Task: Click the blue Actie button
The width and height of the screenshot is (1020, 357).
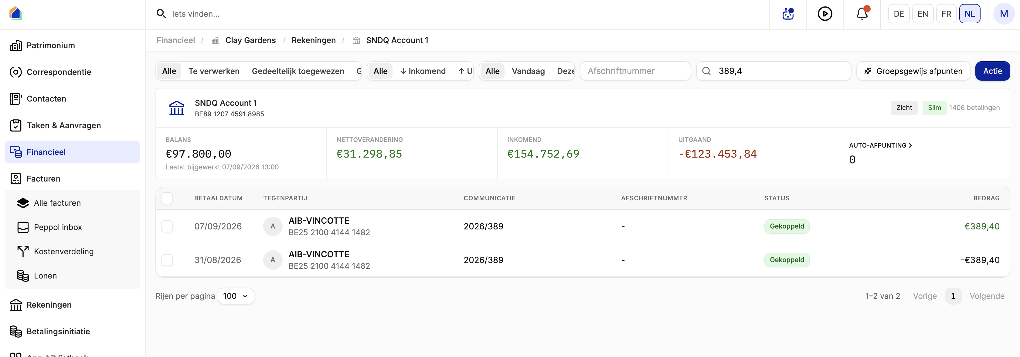Action: [992, 71]
